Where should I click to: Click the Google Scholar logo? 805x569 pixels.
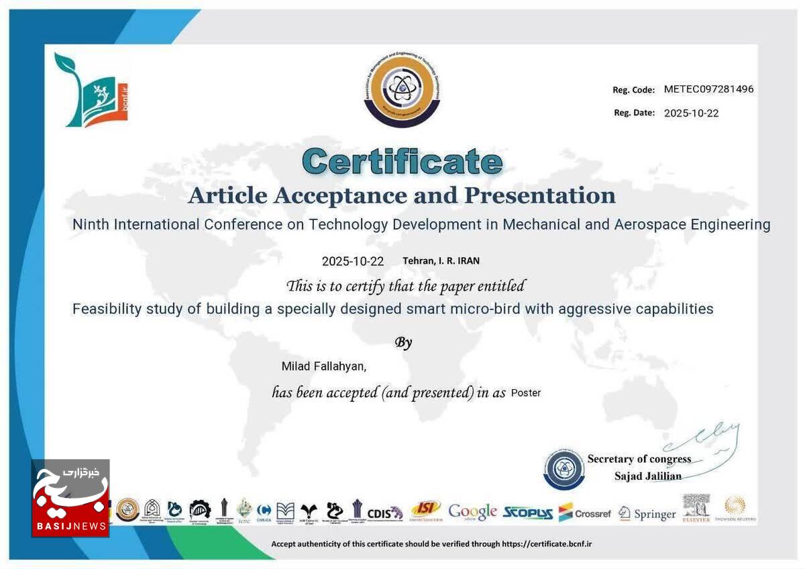pyautogui.click(x=473, y=512)
